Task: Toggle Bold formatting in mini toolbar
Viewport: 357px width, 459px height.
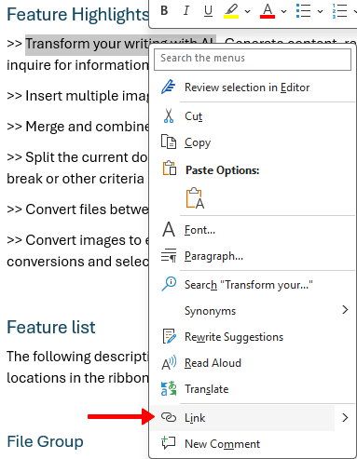Action: point(164,11)
